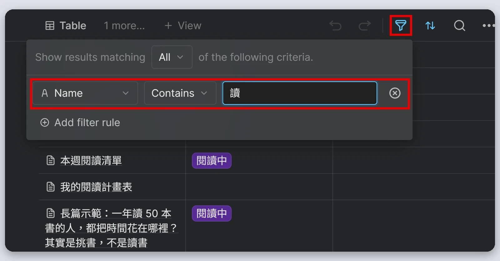
Task: Add a new View
Action: click(x=183, y=26)
